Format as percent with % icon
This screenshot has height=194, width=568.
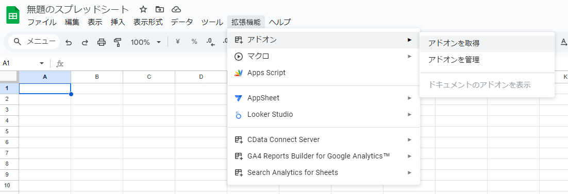194,42
